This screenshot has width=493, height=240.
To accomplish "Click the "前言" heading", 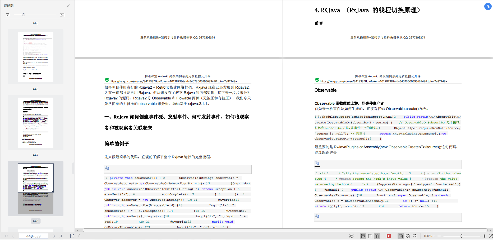I will coord(319,23).
